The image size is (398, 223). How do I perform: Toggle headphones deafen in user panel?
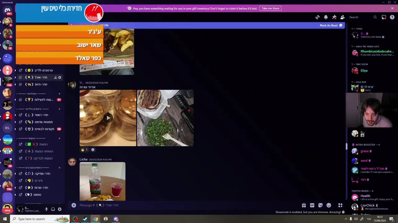coord(53,209)
